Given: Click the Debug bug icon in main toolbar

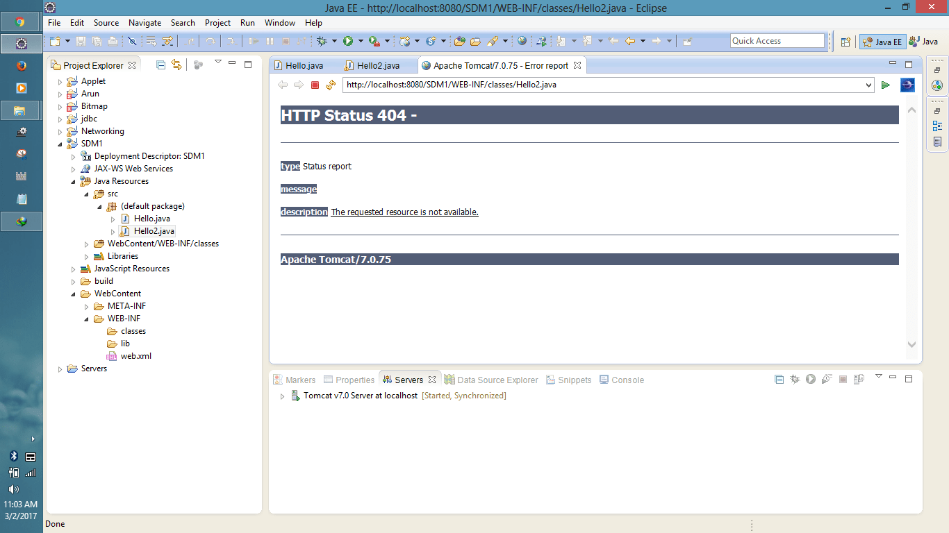Looking at the screenshot, I should click(x=322, y=41).
